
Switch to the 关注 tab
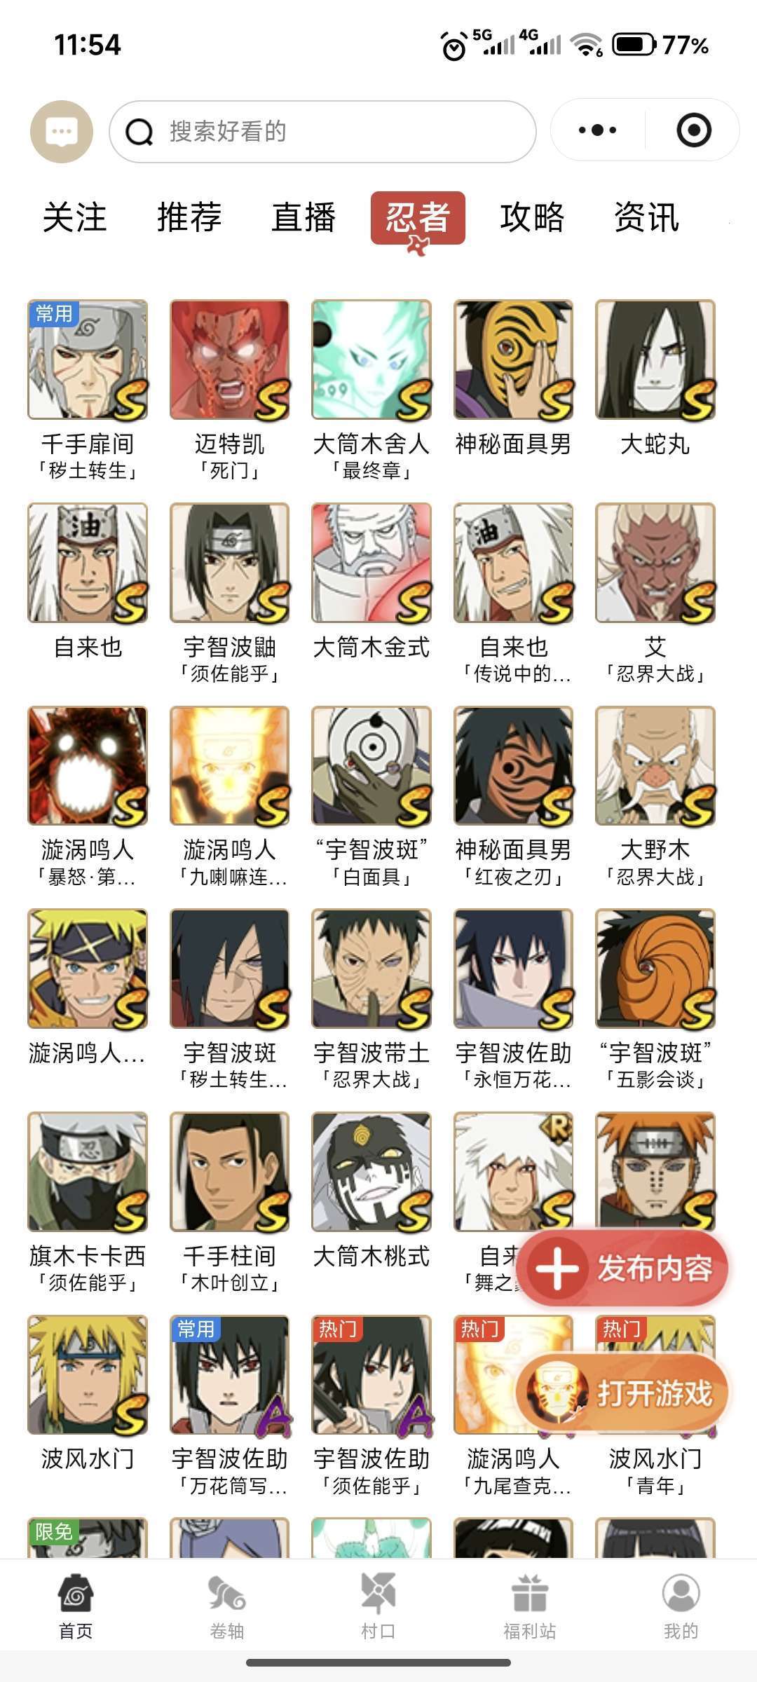[x=74, y=217]
